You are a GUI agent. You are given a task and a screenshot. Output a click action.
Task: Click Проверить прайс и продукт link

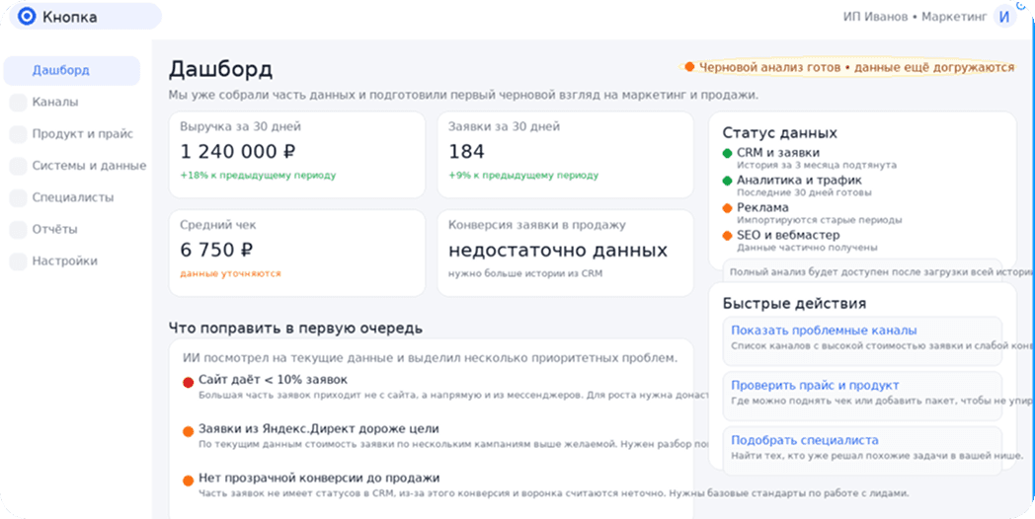[862, 396]
